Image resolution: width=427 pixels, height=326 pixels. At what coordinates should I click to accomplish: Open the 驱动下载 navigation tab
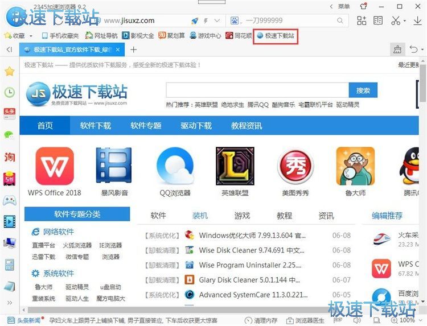[196, 125]
